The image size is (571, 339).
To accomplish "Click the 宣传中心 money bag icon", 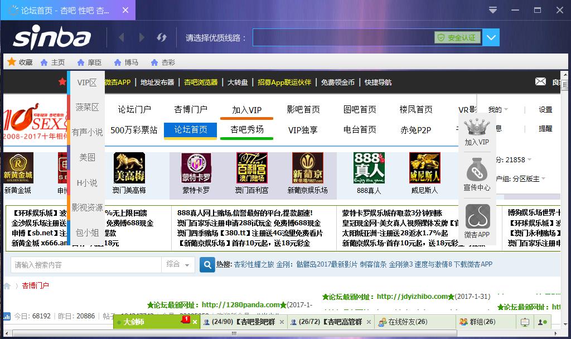I will (x=477, y=169).
